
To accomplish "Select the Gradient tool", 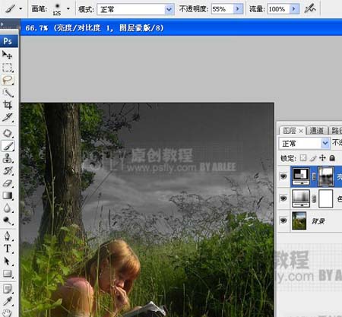I will point(7,195).
